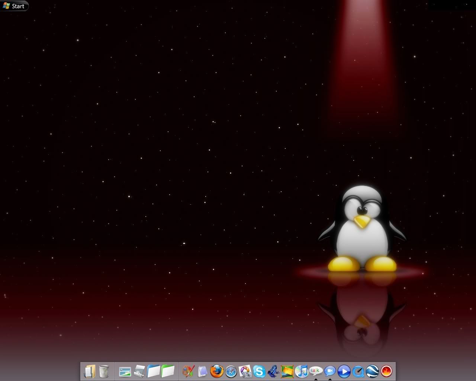
Task: Open the trash can in the dock
Action: click(104, 371)
